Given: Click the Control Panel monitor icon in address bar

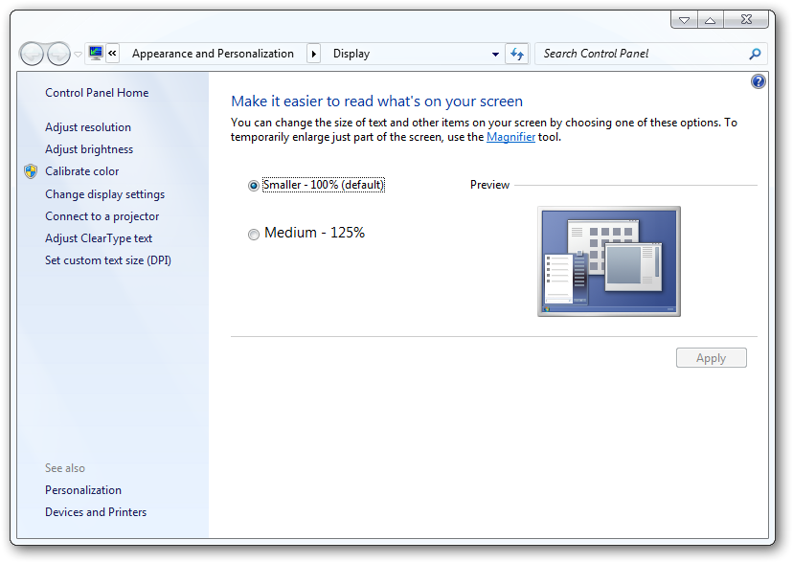Looking at the screenshot, I should click(95, 53).
